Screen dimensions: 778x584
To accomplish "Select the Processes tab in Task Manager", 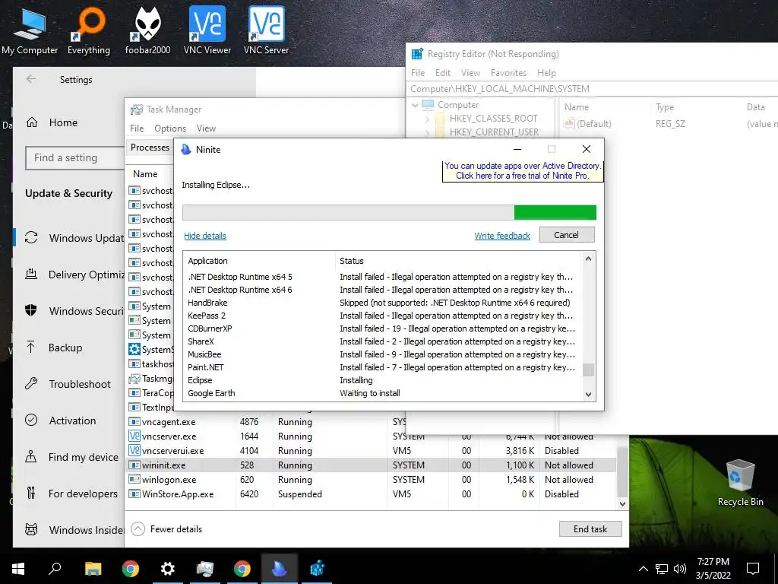I will pos(150,148).
